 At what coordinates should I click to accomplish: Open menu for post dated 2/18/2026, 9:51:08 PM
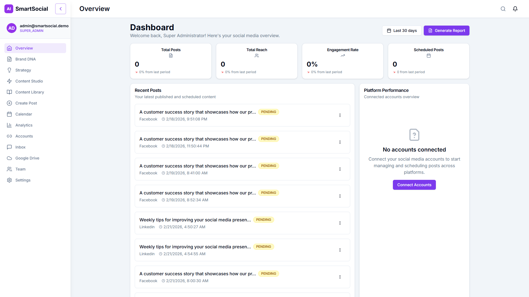click(340, 115)
